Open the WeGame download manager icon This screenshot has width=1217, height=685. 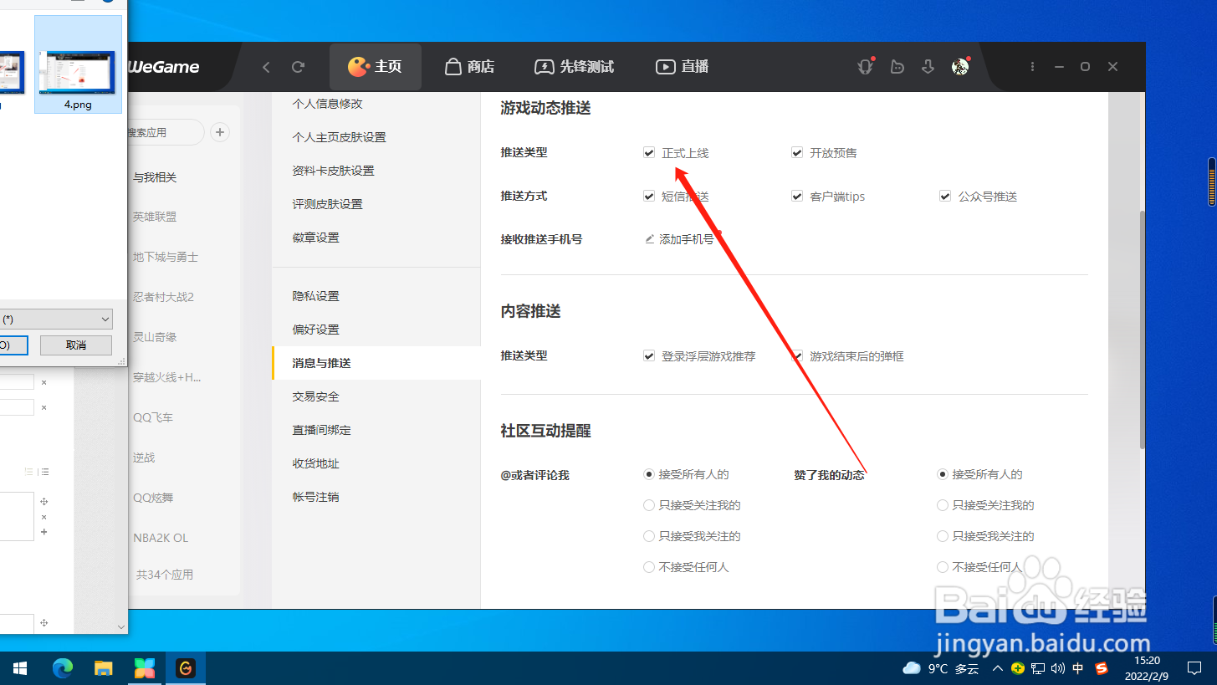pos(928,67)
